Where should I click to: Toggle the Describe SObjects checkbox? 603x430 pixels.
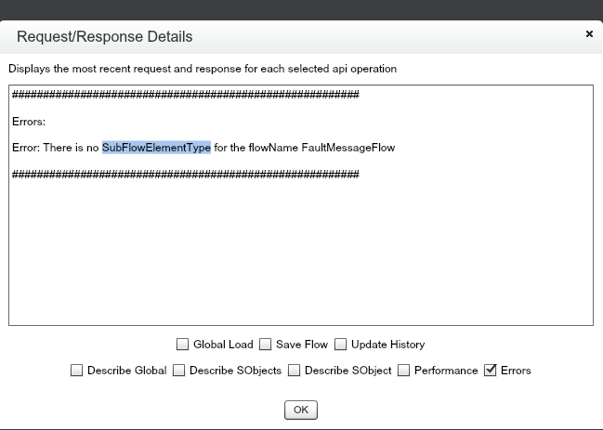click(x=179, y=371)
